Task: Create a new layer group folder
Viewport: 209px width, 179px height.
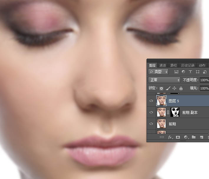Action: tap(194, 137)
